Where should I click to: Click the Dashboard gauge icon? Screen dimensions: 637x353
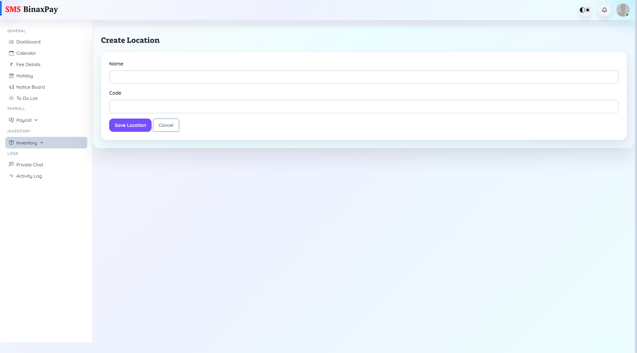coord(11,42)
